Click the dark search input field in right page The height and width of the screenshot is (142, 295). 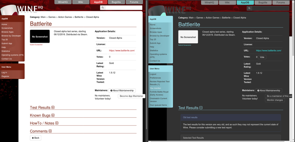point(270,8)
